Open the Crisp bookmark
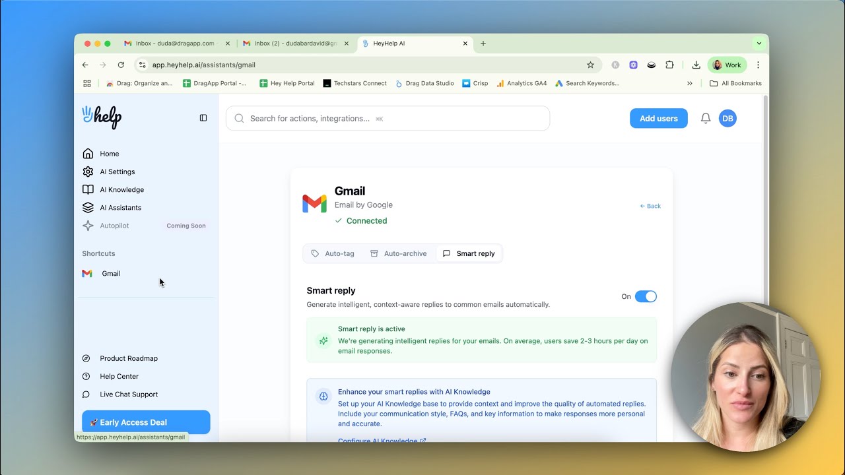This screenshot has width=845, height=475. click(x=475, y=83)
